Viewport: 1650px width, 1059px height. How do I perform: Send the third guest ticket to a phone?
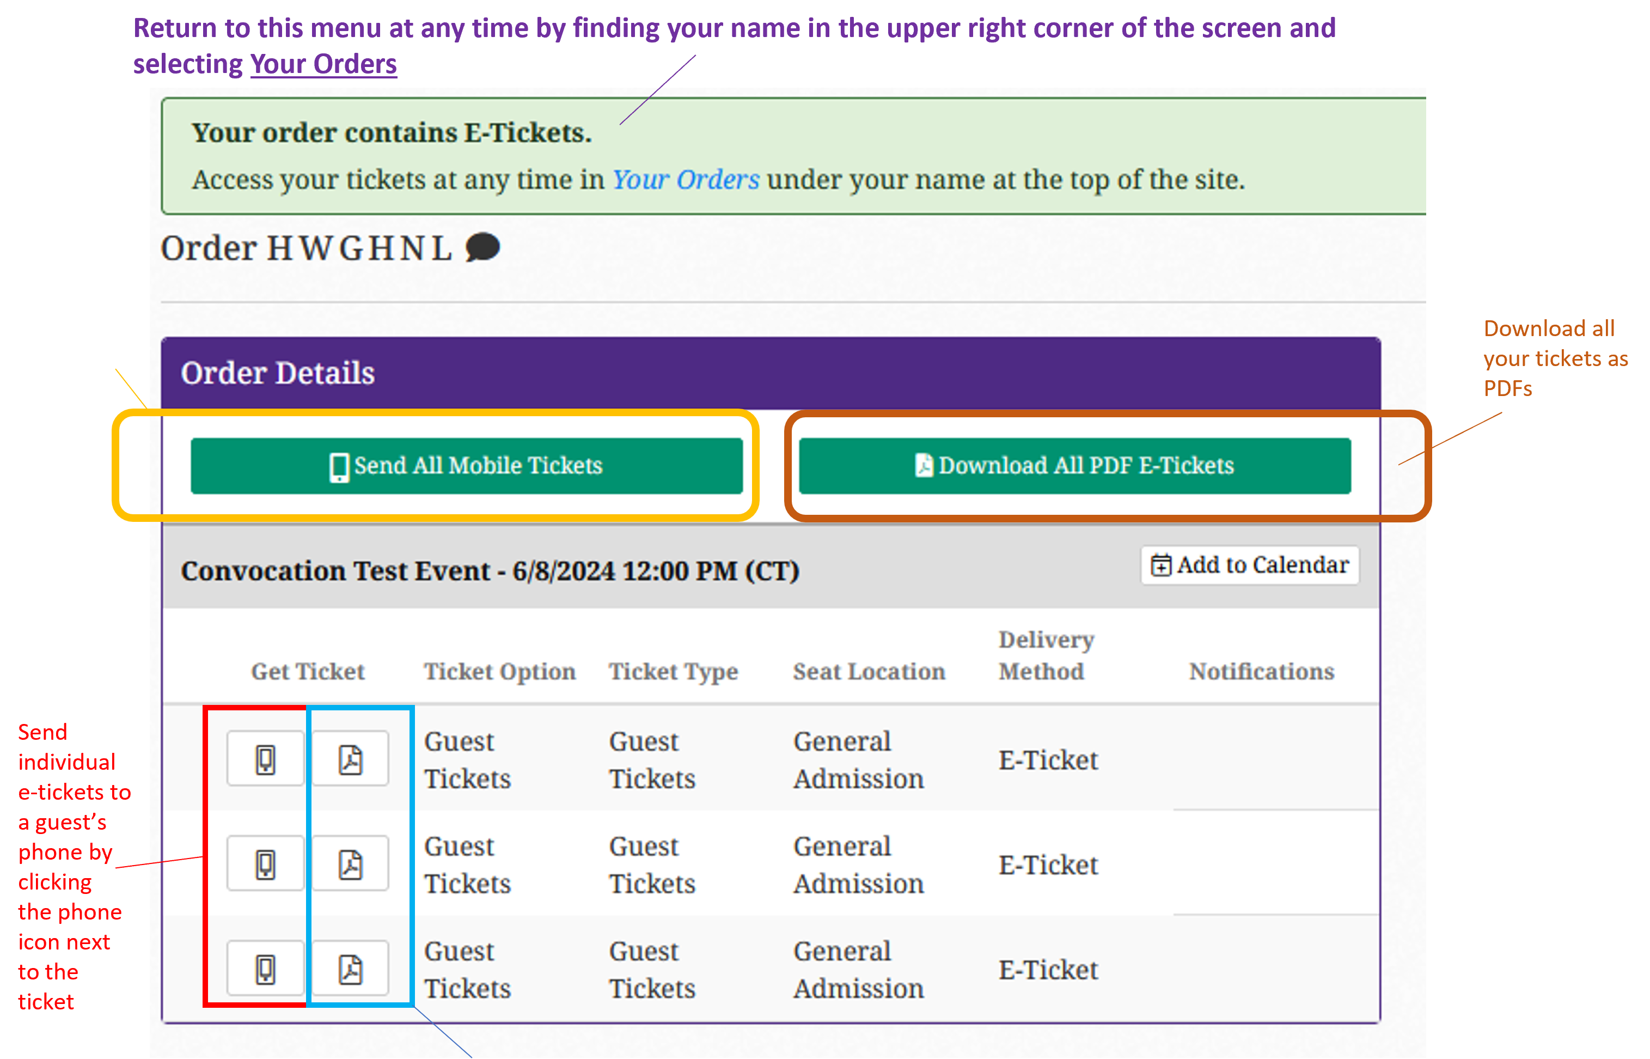pos(265,968)
